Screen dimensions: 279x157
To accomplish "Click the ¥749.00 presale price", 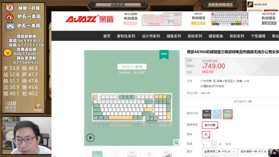I will [213, 66].
